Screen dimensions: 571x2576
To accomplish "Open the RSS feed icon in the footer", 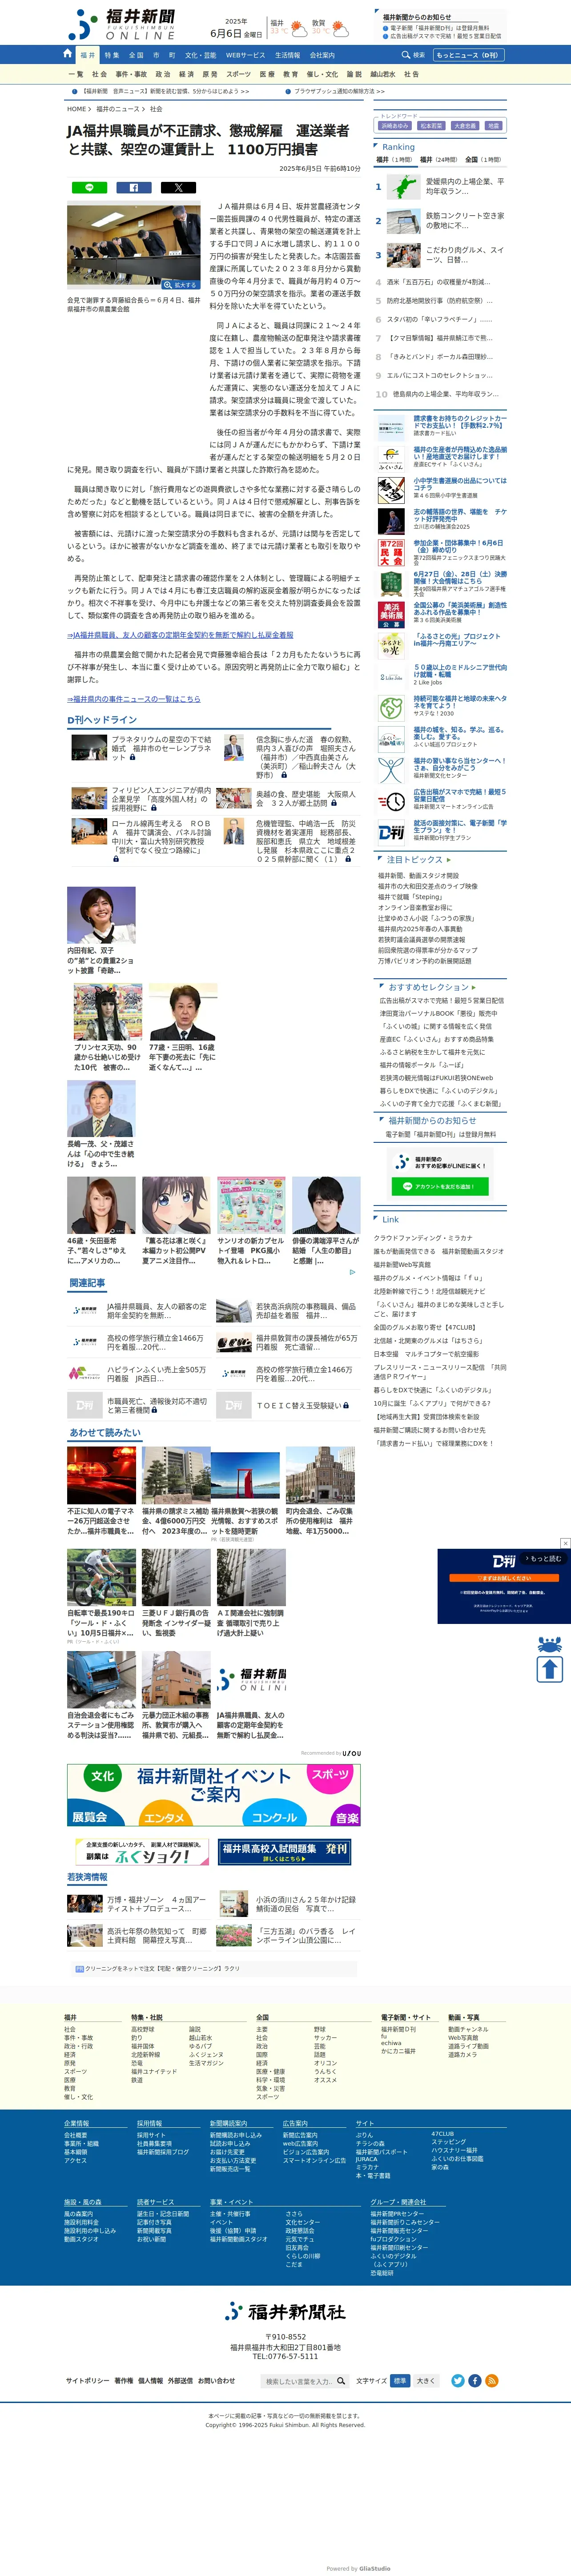I will pos(491,2381).
